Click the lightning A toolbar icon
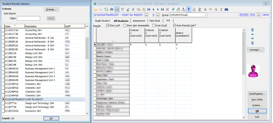Screen dimensions: 273x123 pyautogui.click(x=205, y=10)
